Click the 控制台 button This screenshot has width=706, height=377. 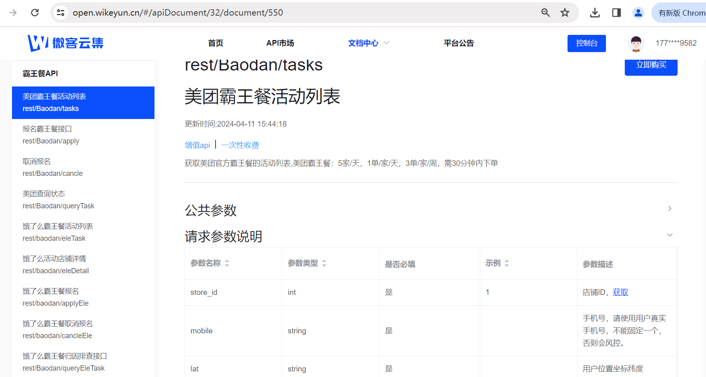click(x=586, y=43)
